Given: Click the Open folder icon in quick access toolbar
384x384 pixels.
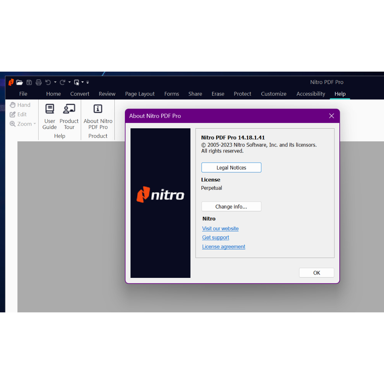Looking at the screenshot, I should click(19, 82).
